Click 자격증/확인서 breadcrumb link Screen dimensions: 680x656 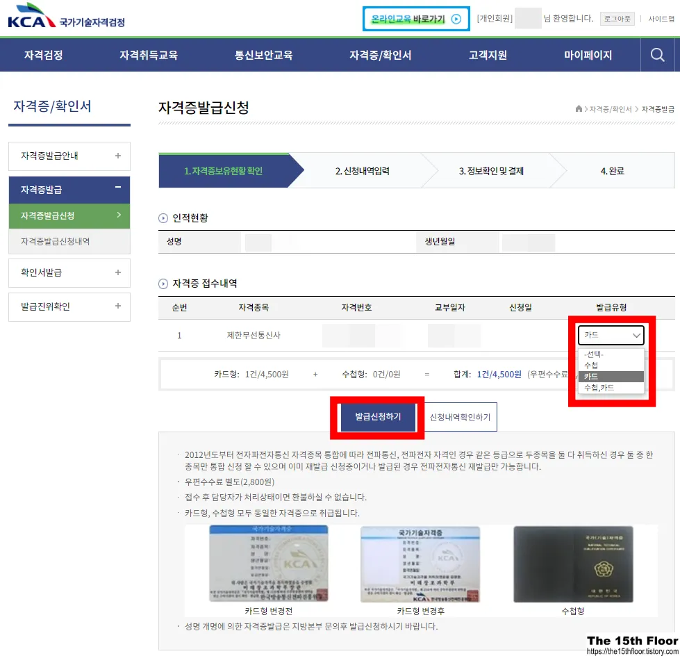click(x=610, y=109)
